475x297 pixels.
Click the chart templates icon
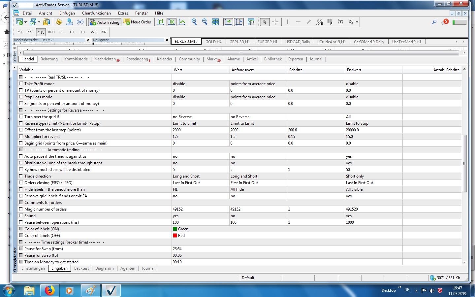pos(251,22)
